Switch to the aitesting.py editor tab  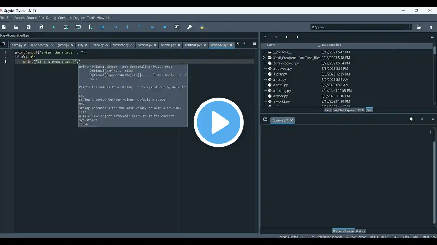168,45
